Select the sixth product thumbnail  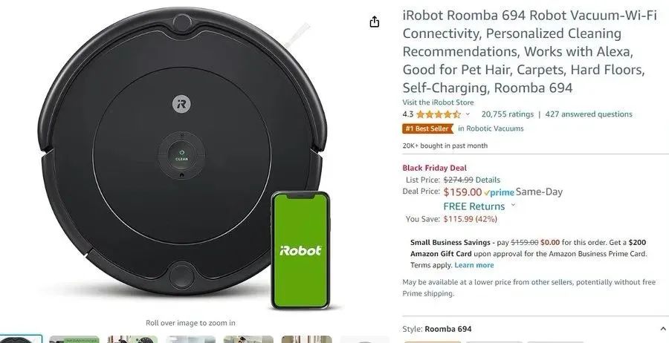pos(306,339)
